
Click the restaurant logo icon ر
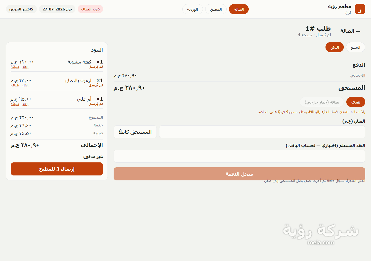(x=360, y=9)
